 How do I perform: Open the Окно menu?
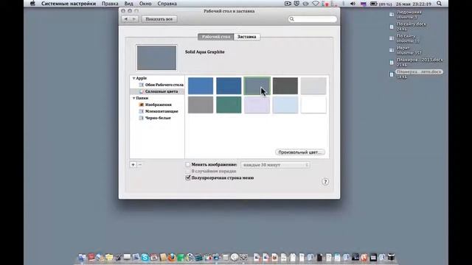click(x=145, y=4)
